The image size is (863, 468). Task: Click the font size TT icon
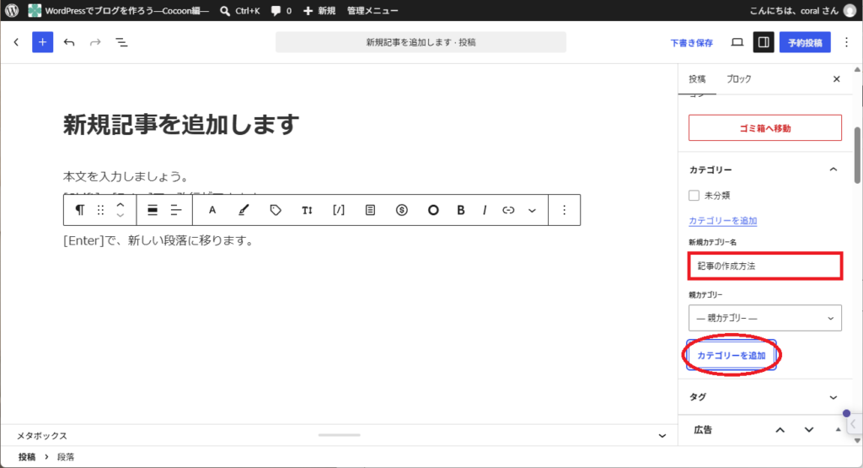pyautogui.click(x=307, y=210)
